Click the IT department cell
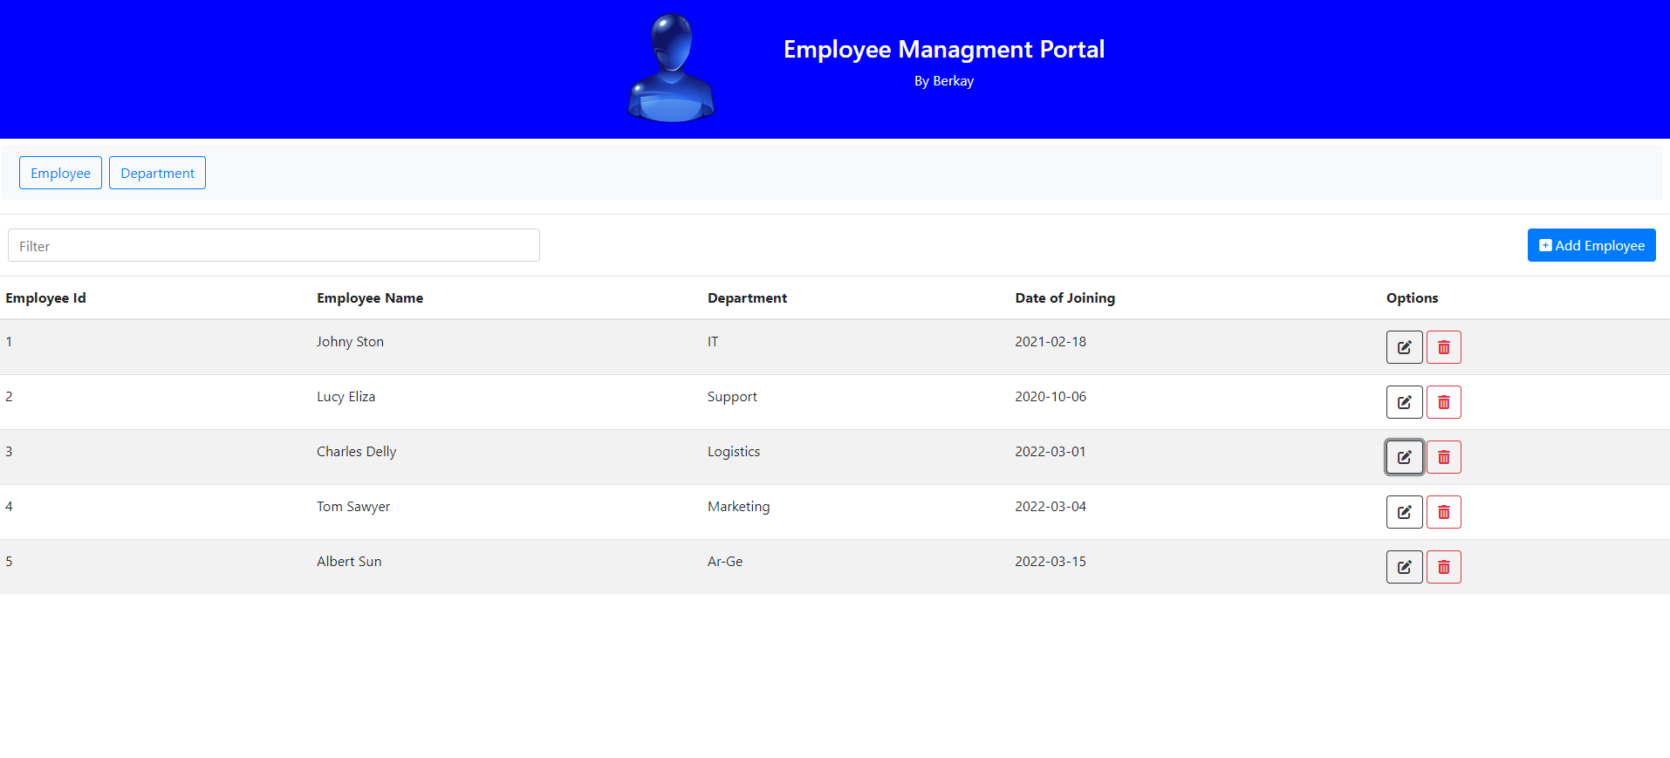The height and width of the screenshot is (758, 1670). click(x=713, y=342)
